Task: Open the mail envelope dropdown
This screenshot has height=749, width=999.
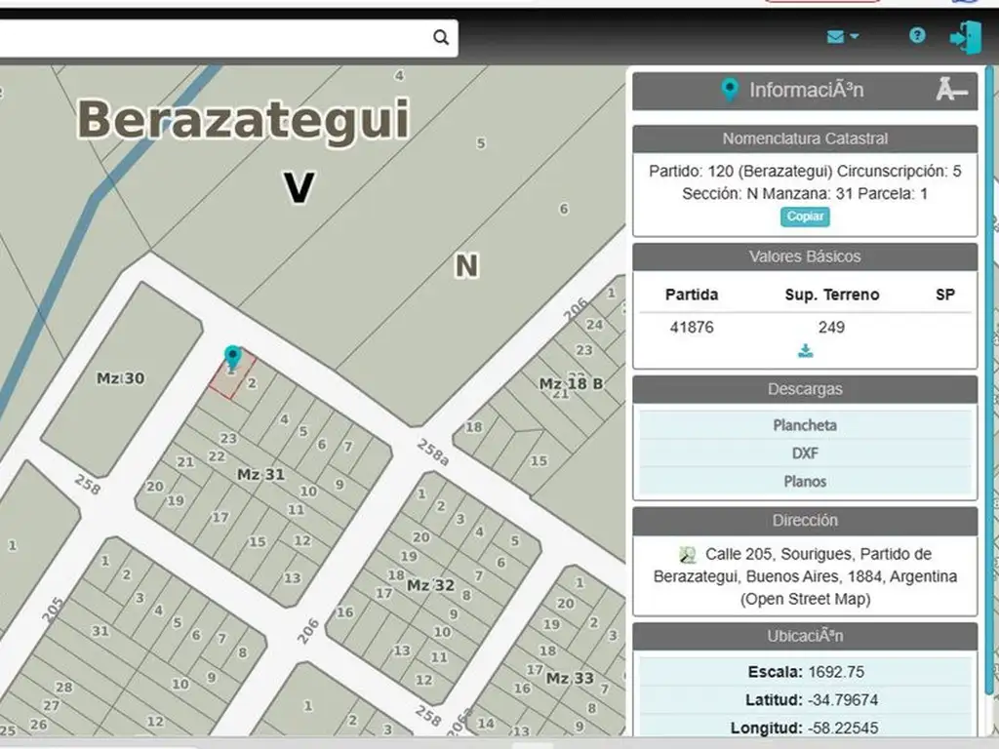Action: click(842, 37)
